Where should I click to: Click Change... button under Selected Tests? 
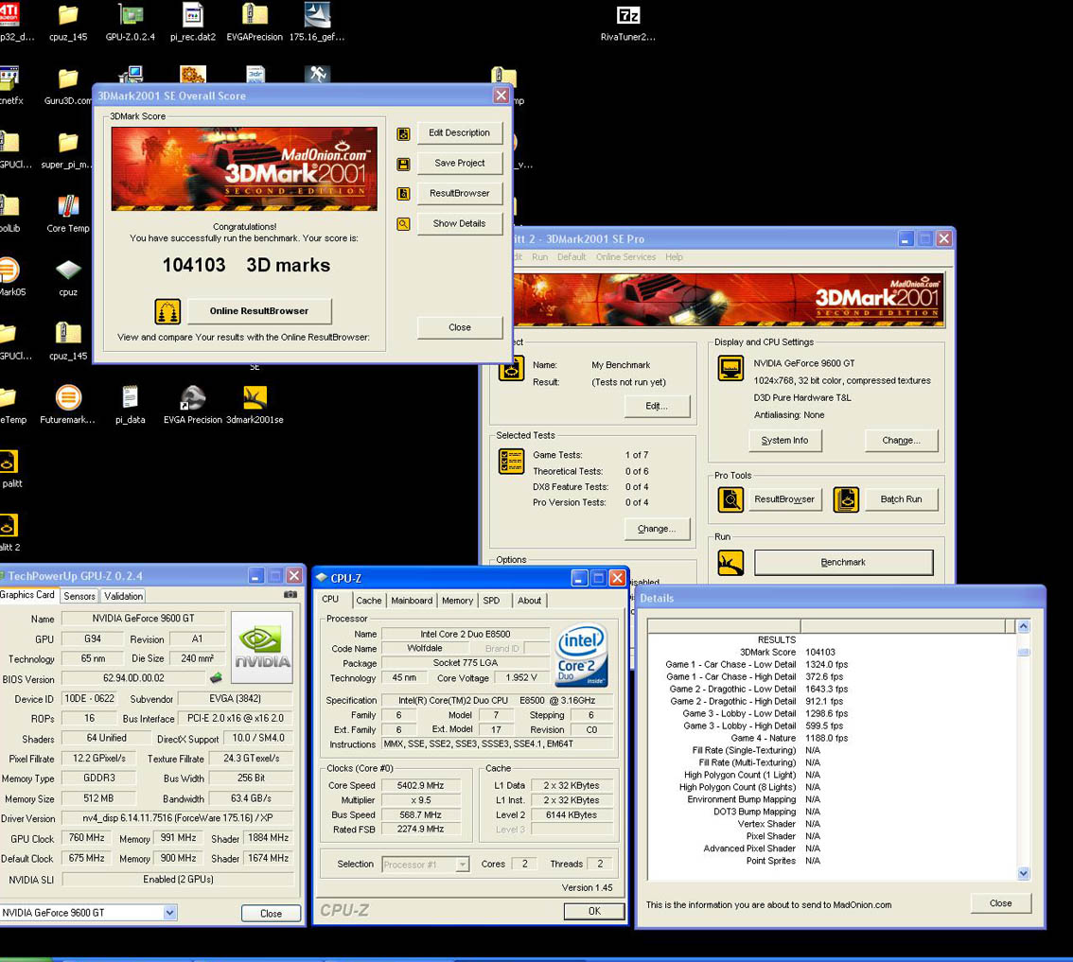pos(657,528)
